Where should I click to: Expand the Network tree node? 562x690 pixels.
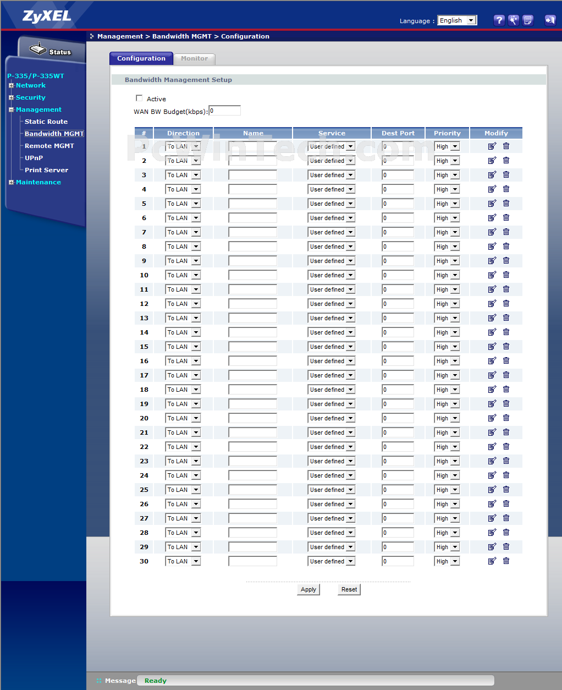pyautogui.click(x=11, y=85)
